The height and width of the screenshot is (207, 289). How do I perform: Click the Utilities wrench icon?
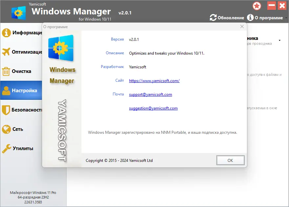[7, 148]
